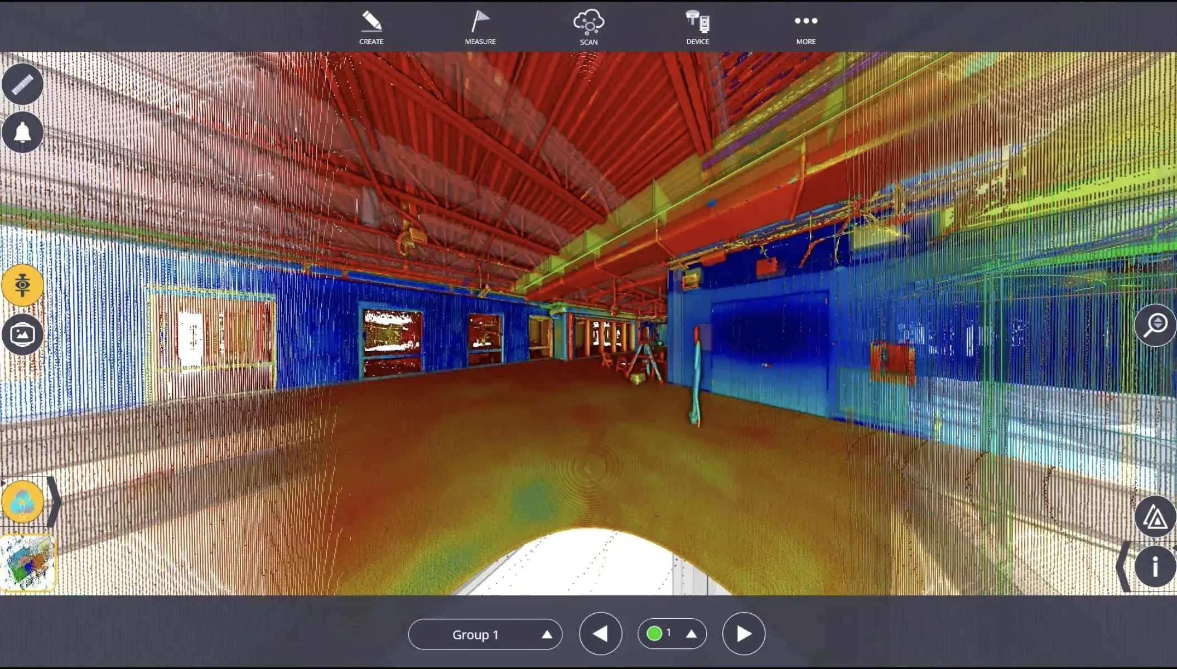
Task: Go to next scan station
Action: coord(743,634)
